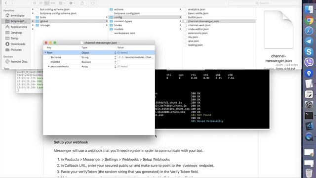Image resolution: width=316 pixels, height=178 pixels.
Task: Open Finder arrange-by dropdown
Action: coord(62,3)
